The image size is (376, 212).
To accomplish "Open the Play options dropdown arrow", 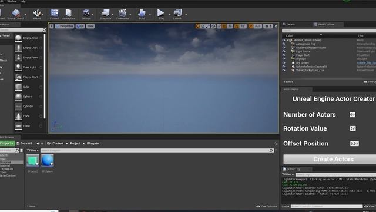I will (170, 15).
